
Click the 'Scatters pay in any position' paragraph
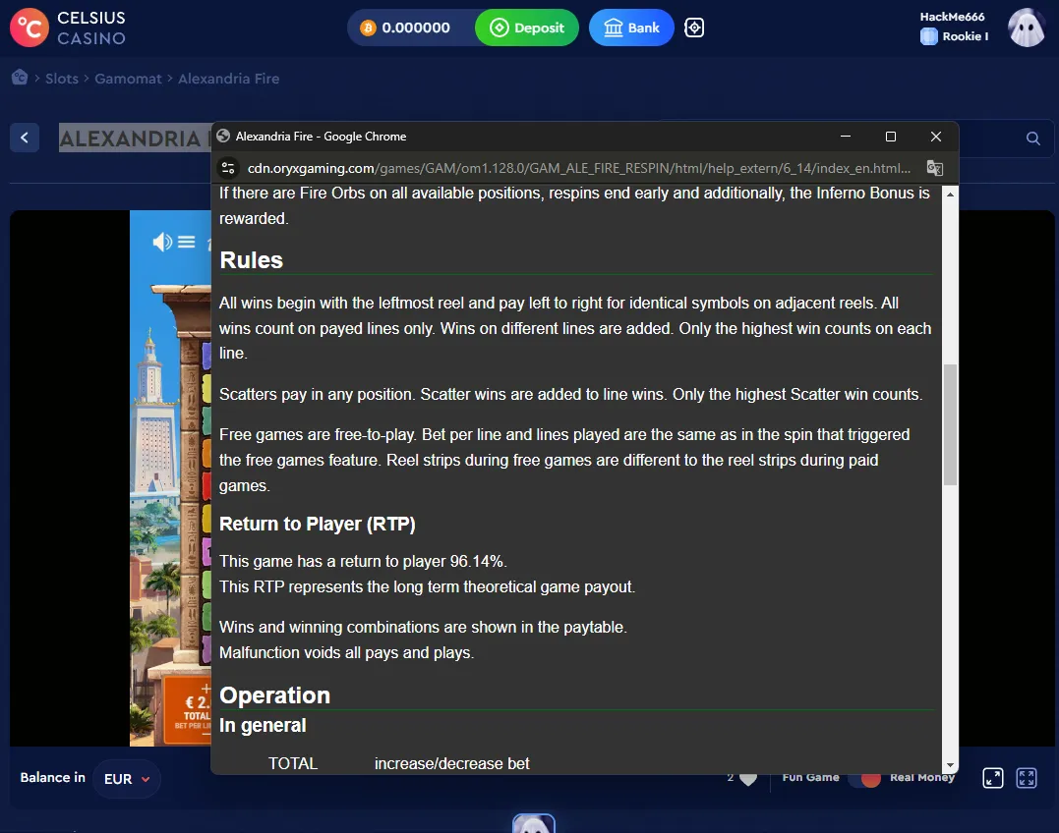[571, 395]
